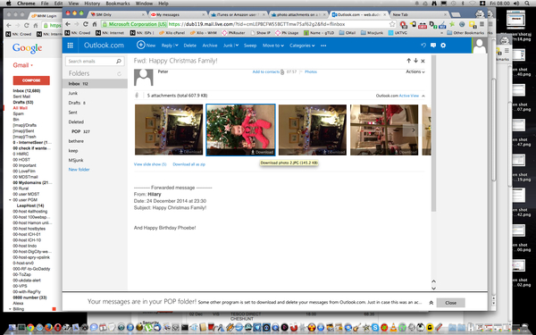536x335 pixels.
Task: Open the POP folder with 327 items
Action: (95, 131)
